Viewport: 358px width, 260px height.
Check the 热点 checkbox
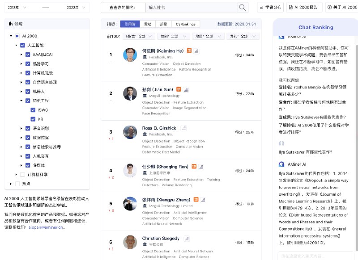[17, 184]
